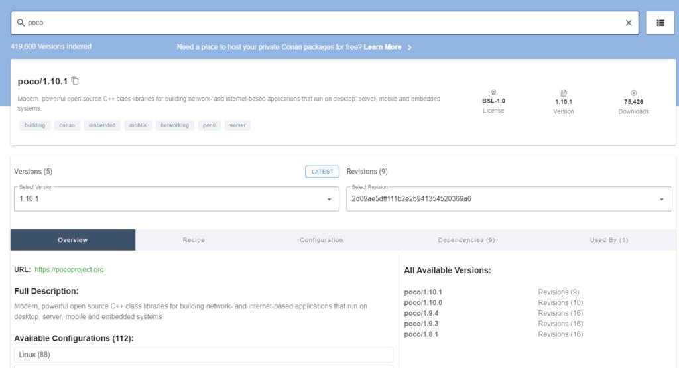Open the Select Revision dropdown
The width and height of the screenshot is (679, 368).
pos(661,199)
